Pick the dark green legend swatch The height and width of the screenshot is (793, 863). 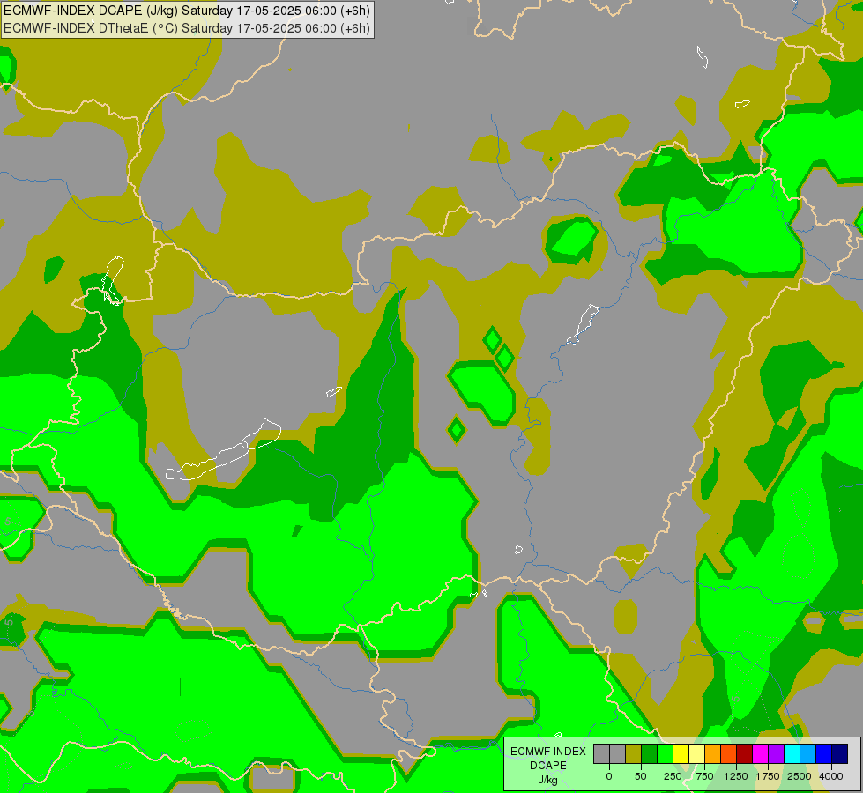click(650, 753)
